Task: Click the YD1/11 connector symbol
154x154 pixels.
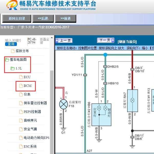Action: tap(85, 75)
